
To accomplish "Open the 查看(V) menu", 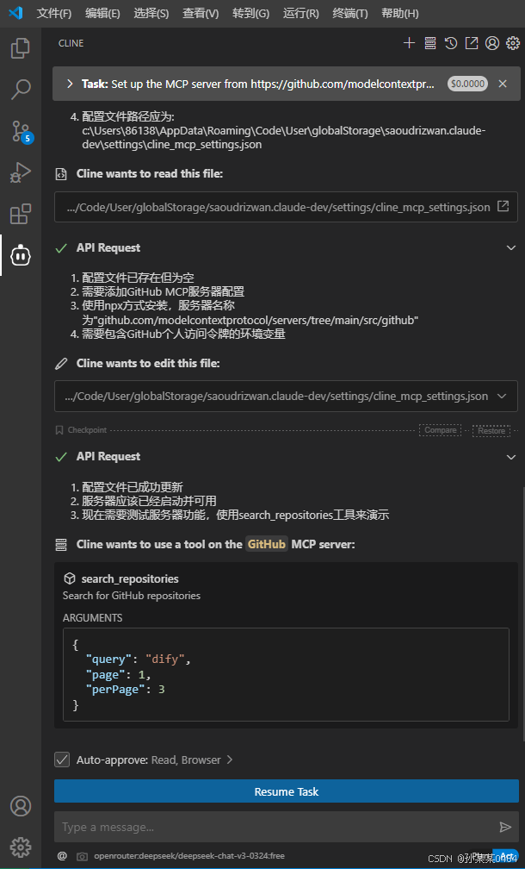I will [201, 14].
